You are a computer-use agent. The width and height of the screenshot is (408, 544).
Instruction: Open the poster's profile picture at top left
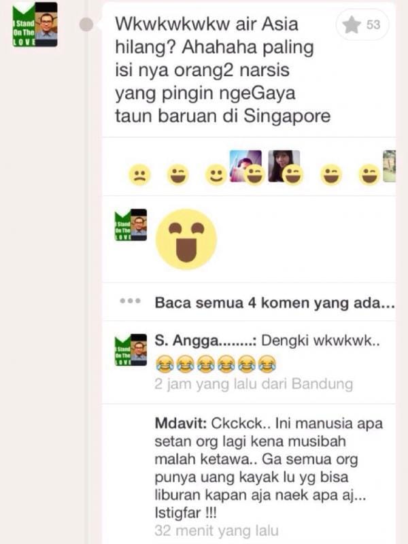[x=35, y=24]
